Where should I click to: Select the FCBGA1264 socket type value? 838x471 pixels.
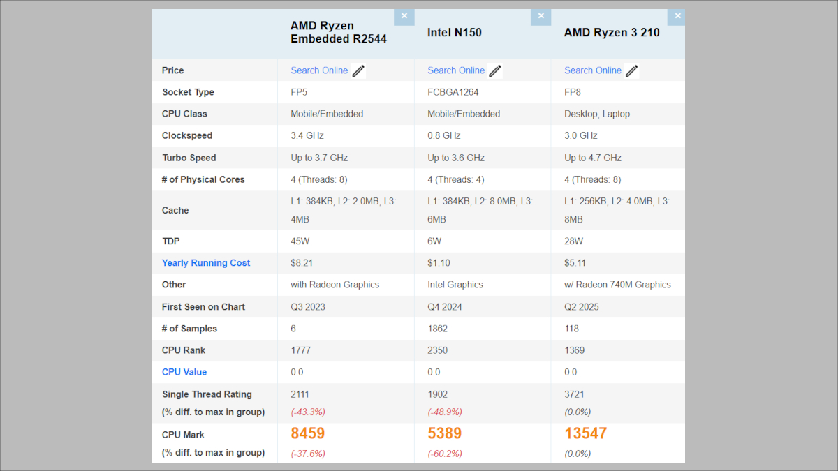453,92
